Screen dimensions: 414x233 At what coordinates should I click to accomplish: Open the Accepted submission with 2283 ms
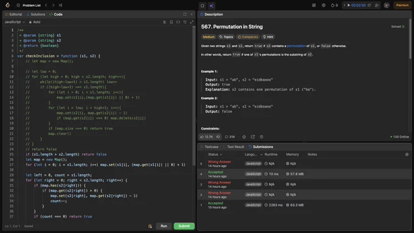[x=304, y=205]
